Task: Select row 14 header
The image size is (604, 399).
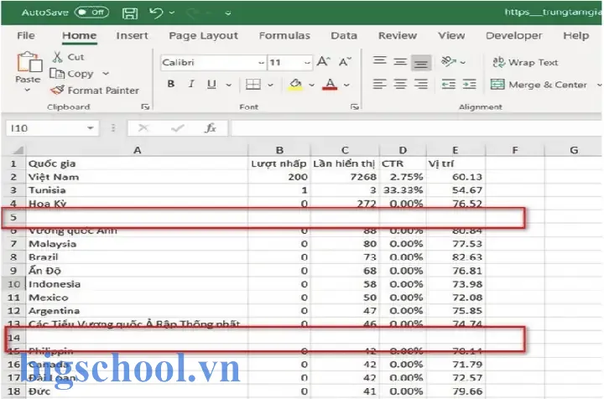Action: [x=13, y=338]
